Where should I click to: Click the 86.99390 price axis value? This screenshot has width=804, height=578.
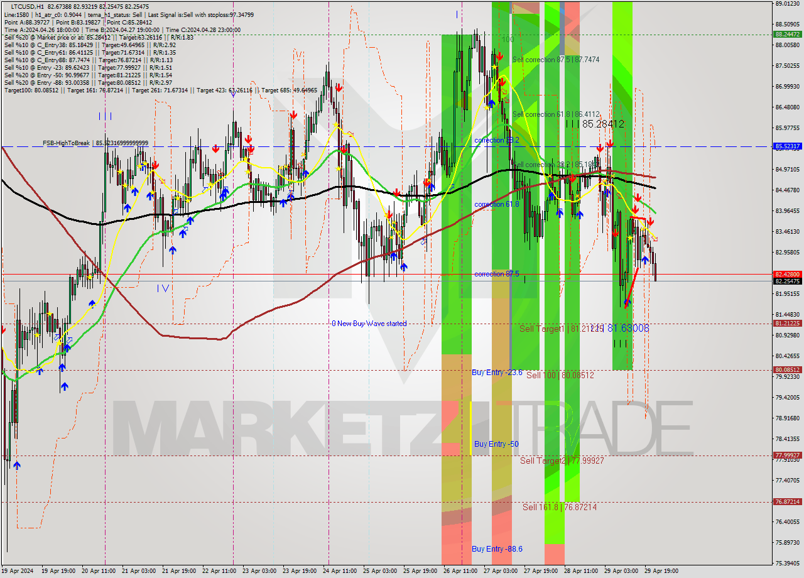(x=787, y=87)
